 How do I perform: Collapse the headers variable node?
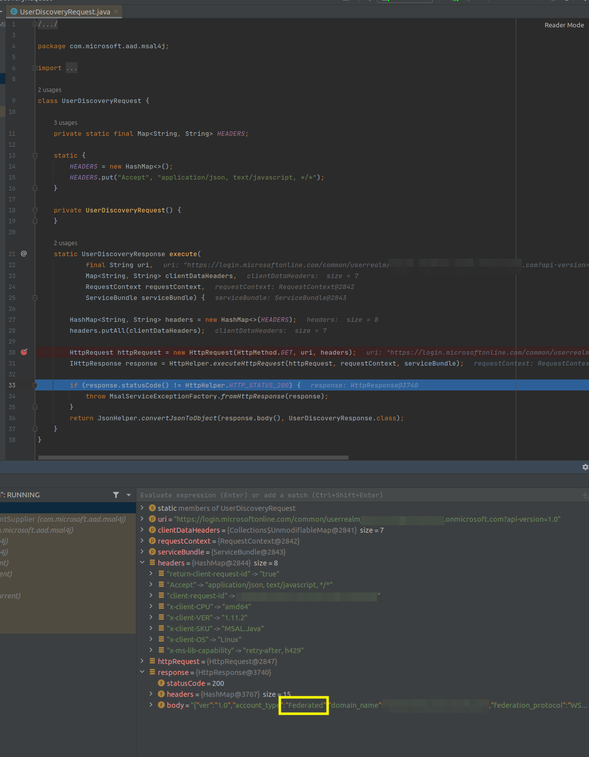tap(143, 563)
